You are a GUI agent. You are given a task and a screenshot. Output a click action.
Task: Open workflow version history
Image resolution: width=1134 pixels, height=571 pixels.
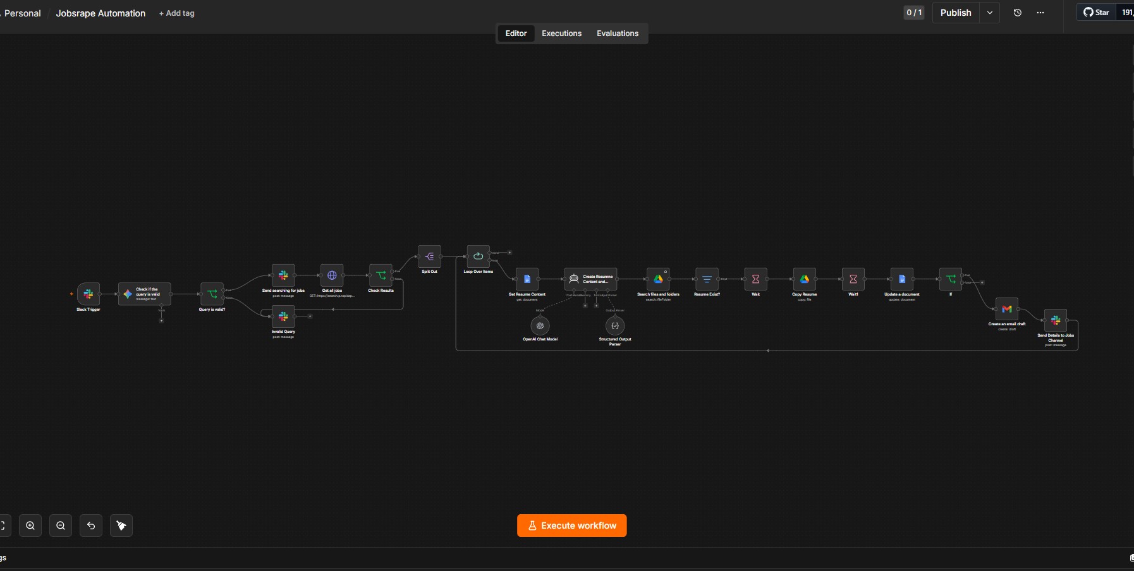(1018, 13)
